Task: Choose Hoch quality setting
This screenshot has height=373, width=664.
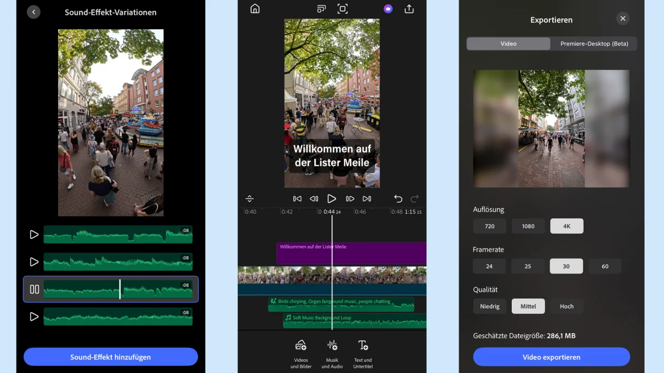Action: 567,306
